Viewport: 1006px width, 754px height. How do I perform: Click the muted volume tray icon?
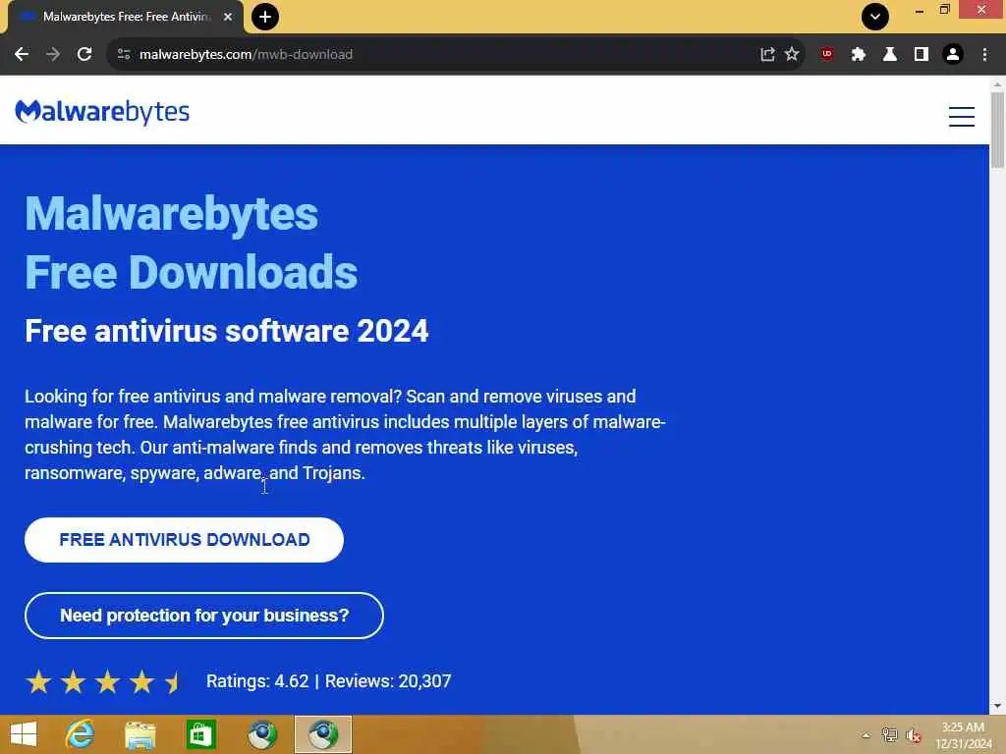pyautogui.click(x=913, y=736)
